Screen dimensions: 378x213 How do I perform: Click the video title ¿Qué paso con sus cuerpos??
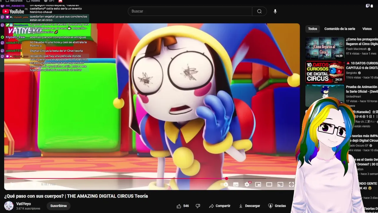point(76,196)
